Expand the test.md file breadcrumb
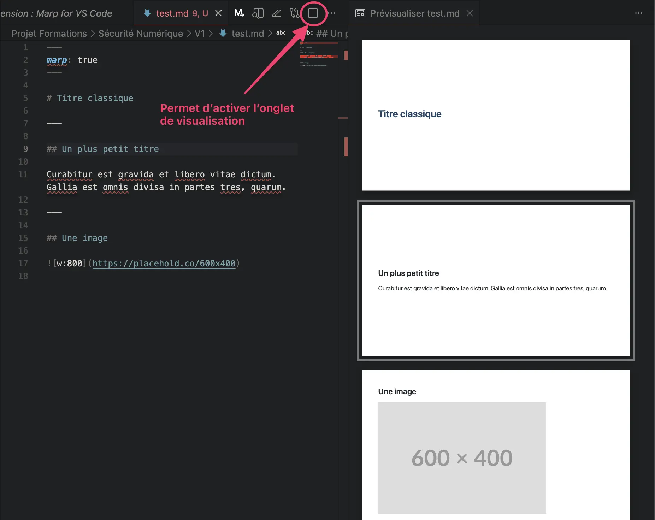Screen dimensions: 655x520 [x=247, y=34]
